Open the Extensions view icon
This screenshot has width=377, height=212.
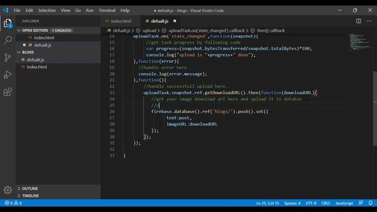[x=8, y=92]
